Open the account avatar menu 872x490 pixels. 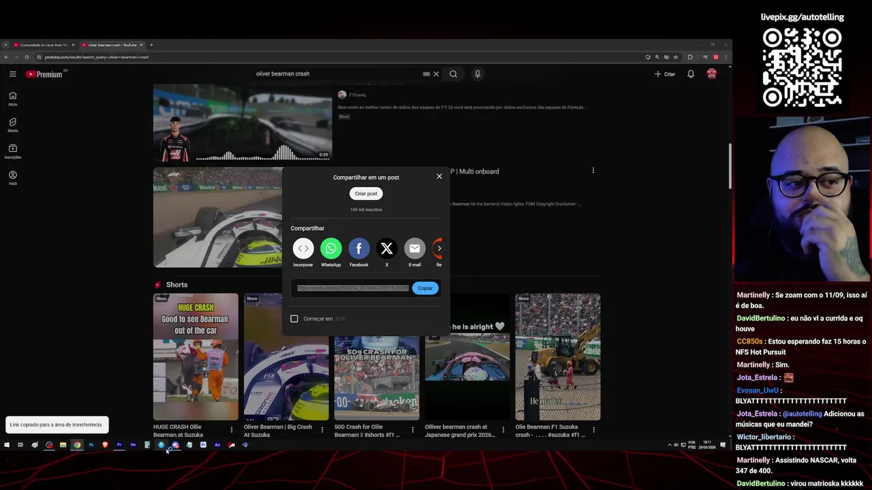(712, 74)
